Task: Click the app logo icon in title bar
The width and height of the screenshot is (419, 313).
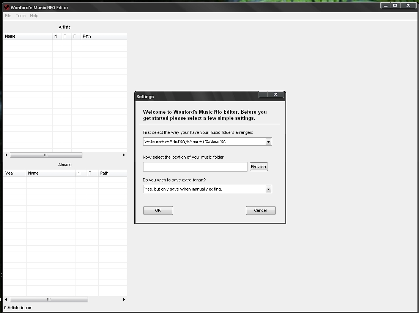Action: click(x=7, y=7)
